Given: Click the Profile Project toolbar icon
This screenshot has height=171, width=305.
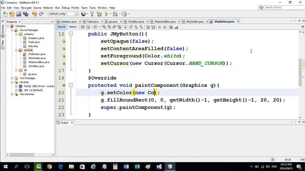Looking at the screenshot, I should pyautogui.click(x=124, y=14).
